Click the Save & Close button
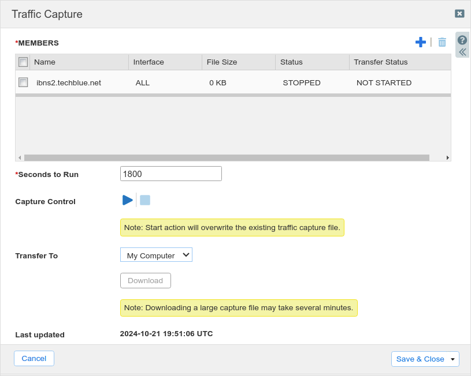The width and height of the screenshot is (471, 376). click(x=420, y=359)
